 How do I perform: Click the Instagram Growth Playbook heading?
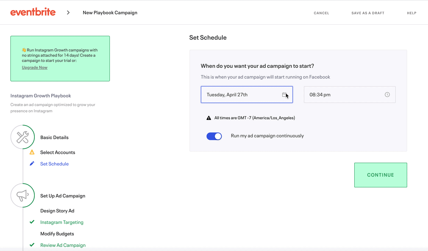coord(41,96)
